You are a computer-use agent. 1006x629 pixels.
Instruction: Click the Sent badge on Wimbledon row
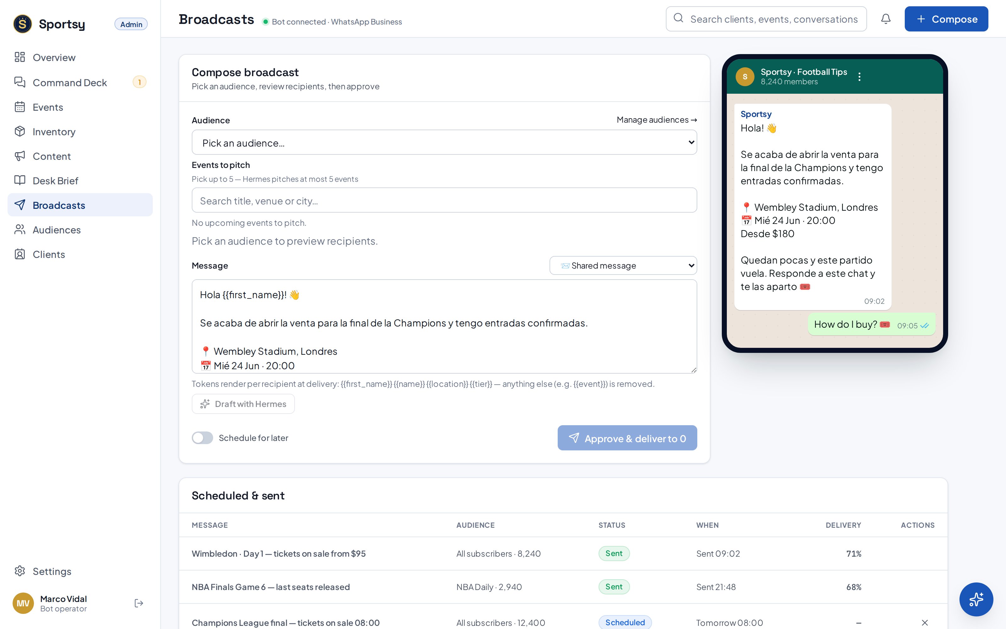(614, 553)
